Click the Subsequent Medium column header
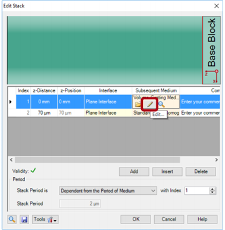The image size is (225, 230). point(156,90)
